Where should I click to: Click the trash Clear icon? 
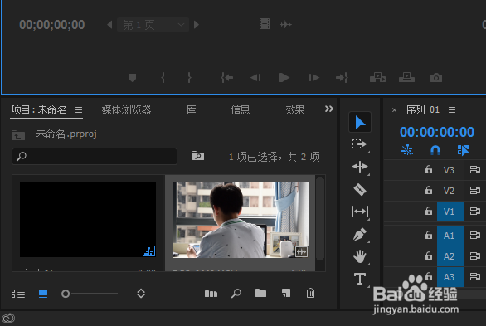pos(310,293)
